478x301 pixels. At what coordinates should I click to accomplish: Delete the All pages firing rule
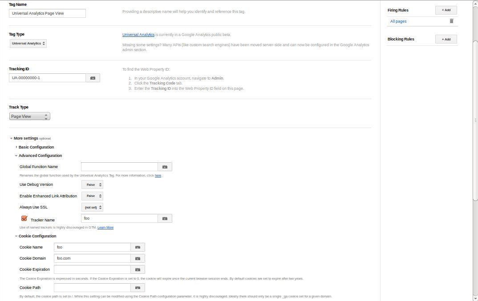(451, 21)
